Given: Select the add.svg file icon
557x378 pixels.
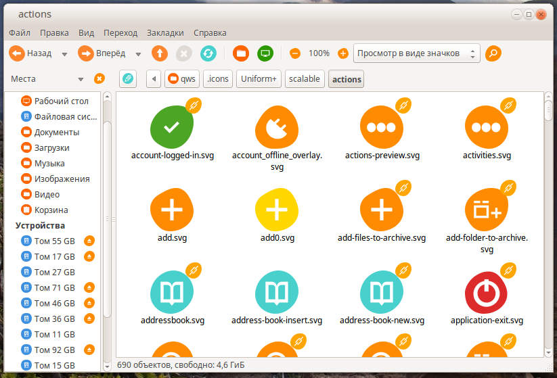Looking at the screenshot, I should (x=172, y=210).
